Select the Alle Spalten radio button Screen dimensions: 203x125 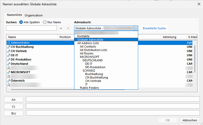pyautogui.click(x=21, y=22)
